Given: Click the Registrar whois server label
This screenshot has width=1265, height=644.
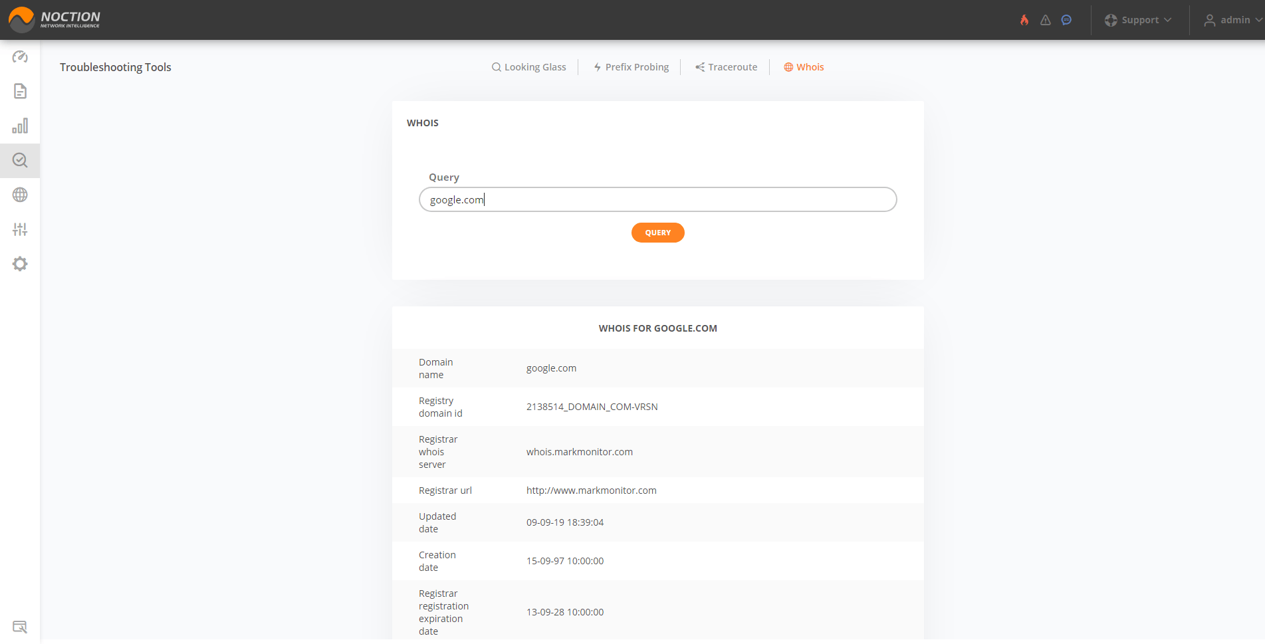Looking at the screenshot, I should click(438, 452).
